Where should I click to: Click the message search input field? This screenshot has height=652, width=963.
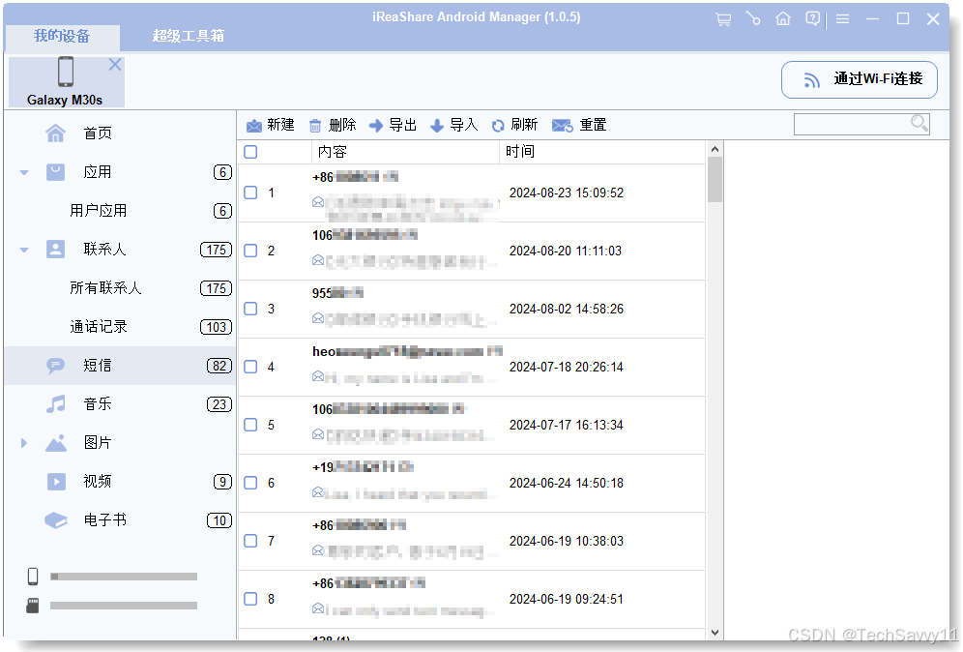point(861,124)
